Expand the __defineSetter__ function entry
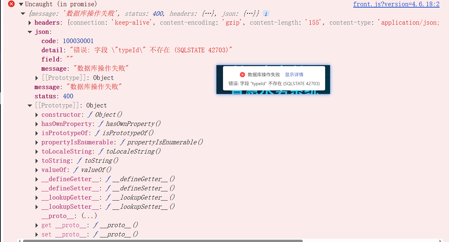The width and height of the screenshot is (449, 242). click(37, 188)
